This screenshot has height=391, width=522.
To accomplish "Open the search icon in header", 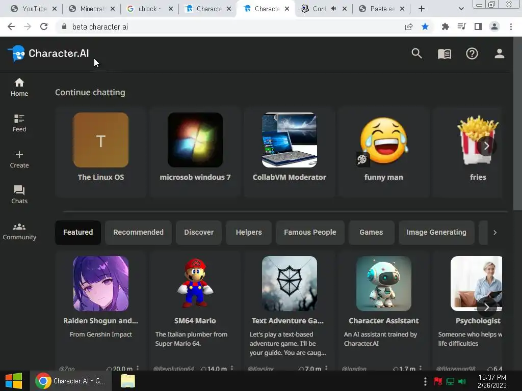I will click(x=416, y=53).
